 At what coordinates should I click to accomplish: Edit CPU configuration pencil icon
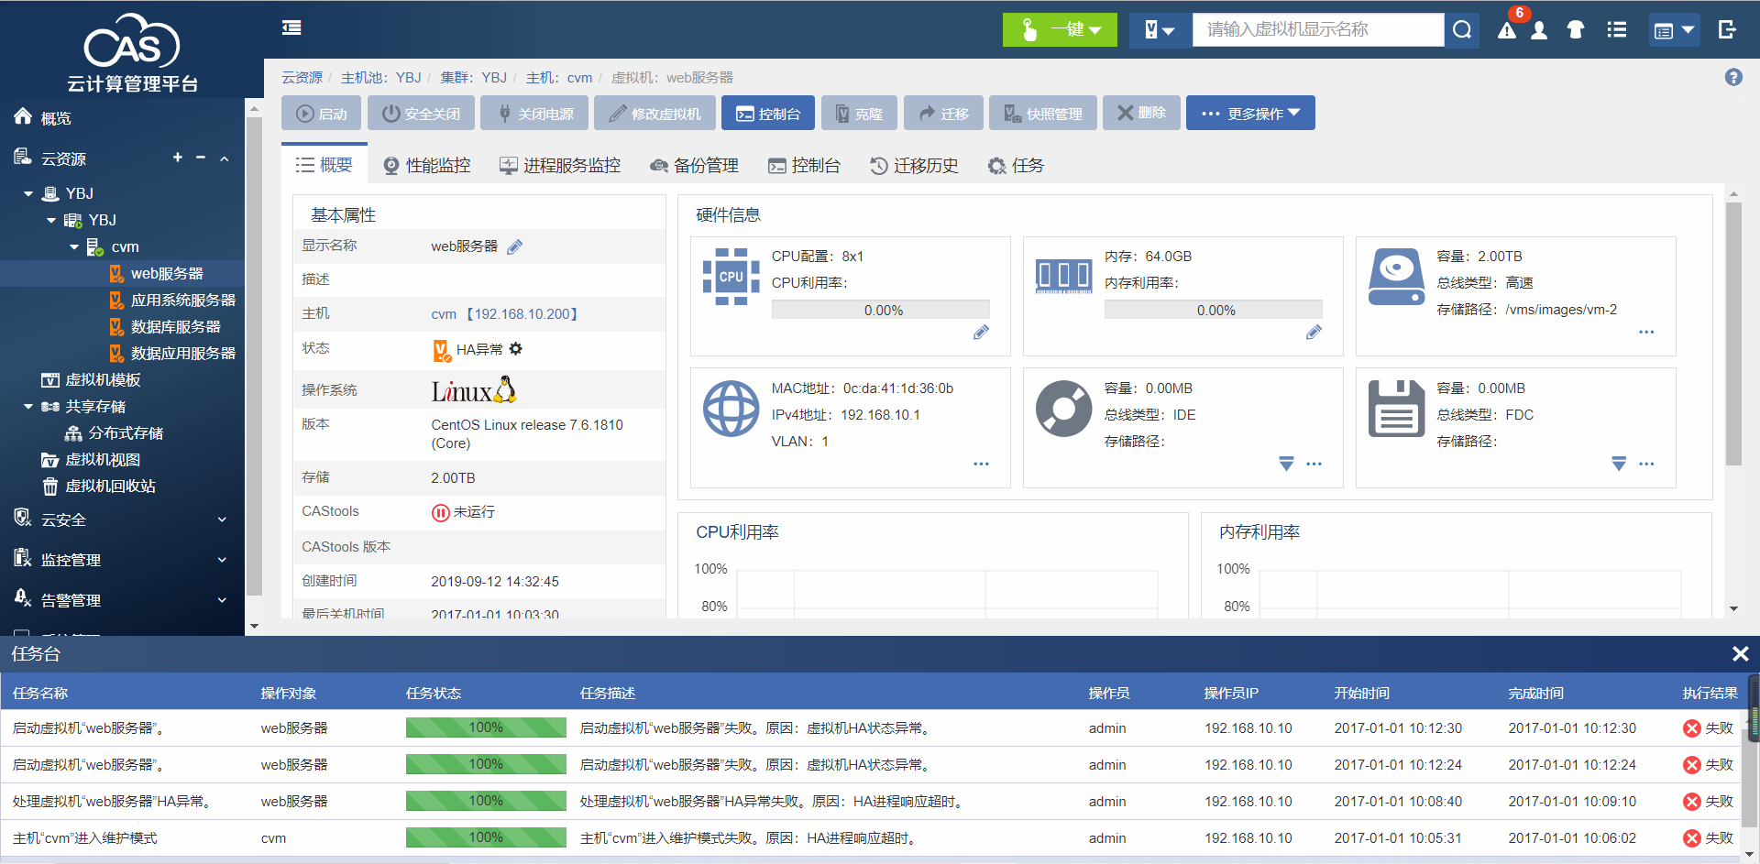click(x=981, y=333)
